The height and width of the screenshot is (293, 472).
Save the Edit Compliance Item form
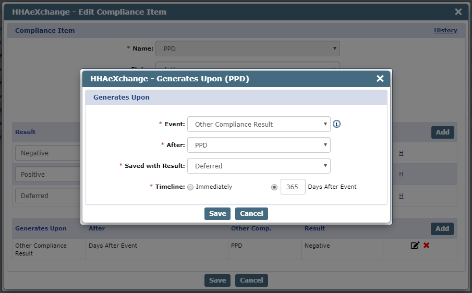point(217,280)
